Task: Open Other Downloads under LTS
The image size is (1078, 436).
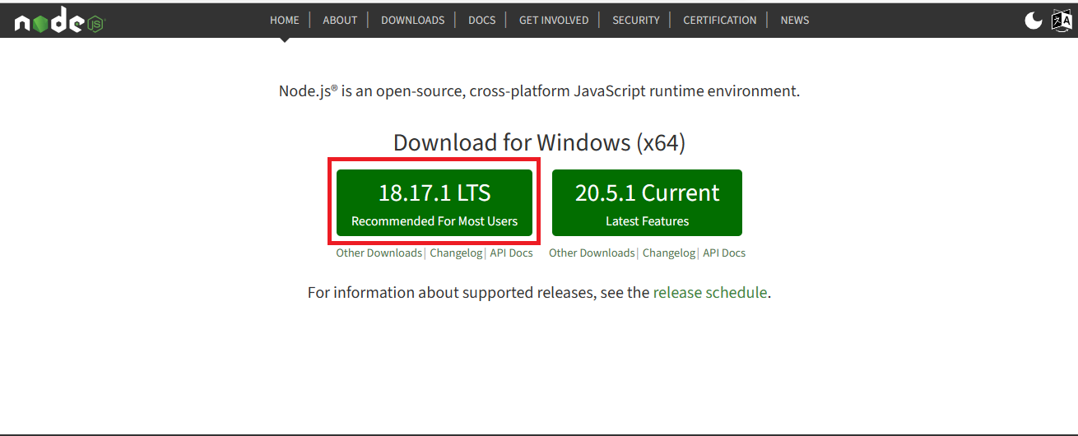Action: (379, 253)
